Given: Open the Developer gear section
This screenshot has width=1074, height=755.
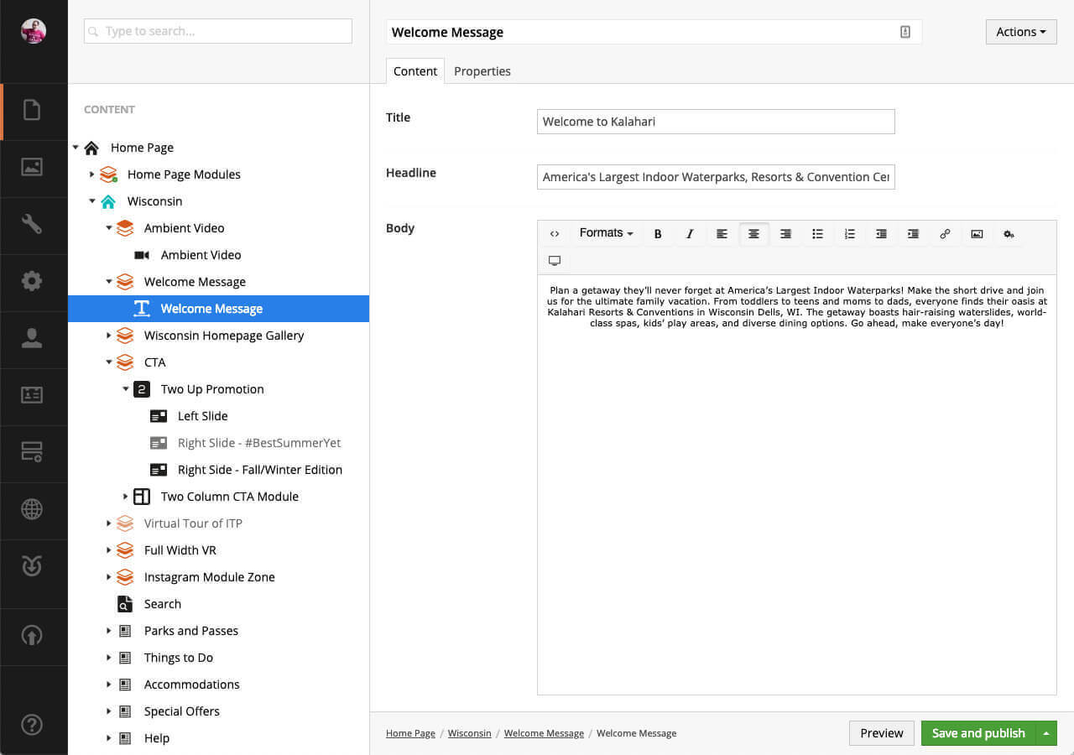Looking at the screenshot, I should 32,281.
